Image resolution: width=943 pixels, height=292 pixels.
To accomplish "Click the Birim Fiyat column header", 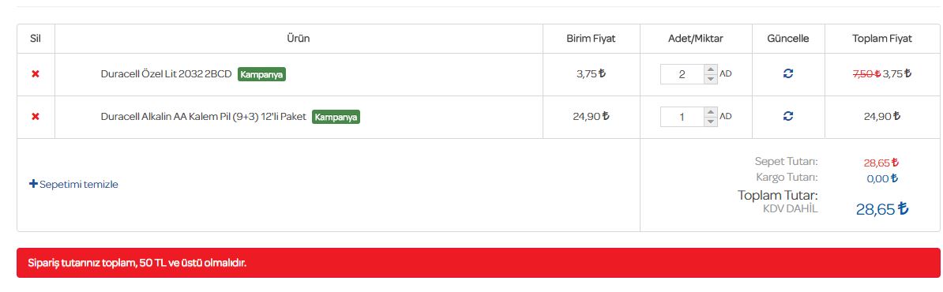I will (x=591, y=39).
